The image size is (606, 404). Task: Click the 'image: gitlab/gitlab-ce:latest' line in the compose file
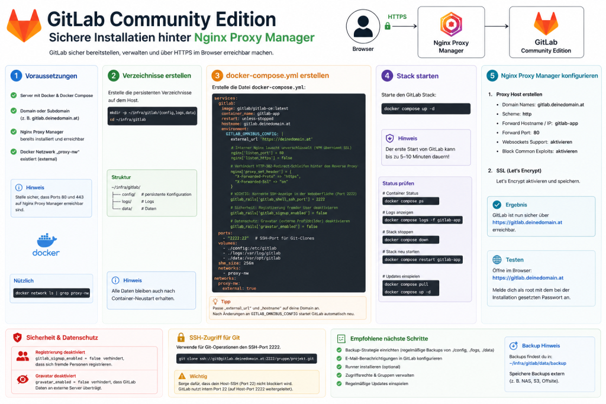(254, 108)
